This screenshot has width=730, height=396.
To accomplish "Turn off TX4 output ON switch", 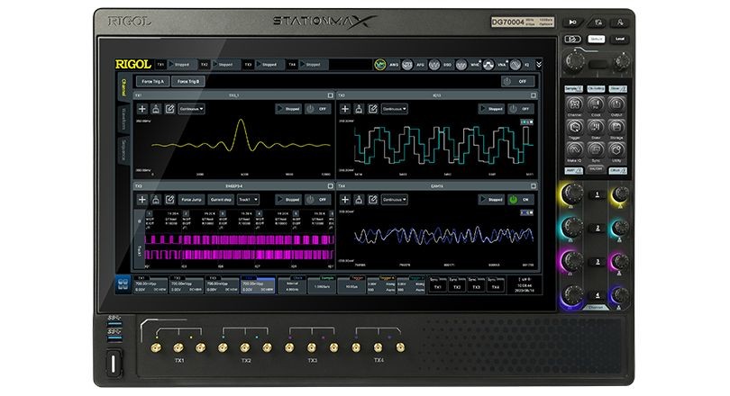I will [521, 200].
